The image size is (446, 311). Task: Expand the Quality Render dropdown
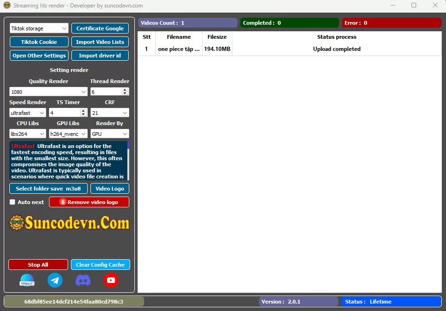coord(49,92)
